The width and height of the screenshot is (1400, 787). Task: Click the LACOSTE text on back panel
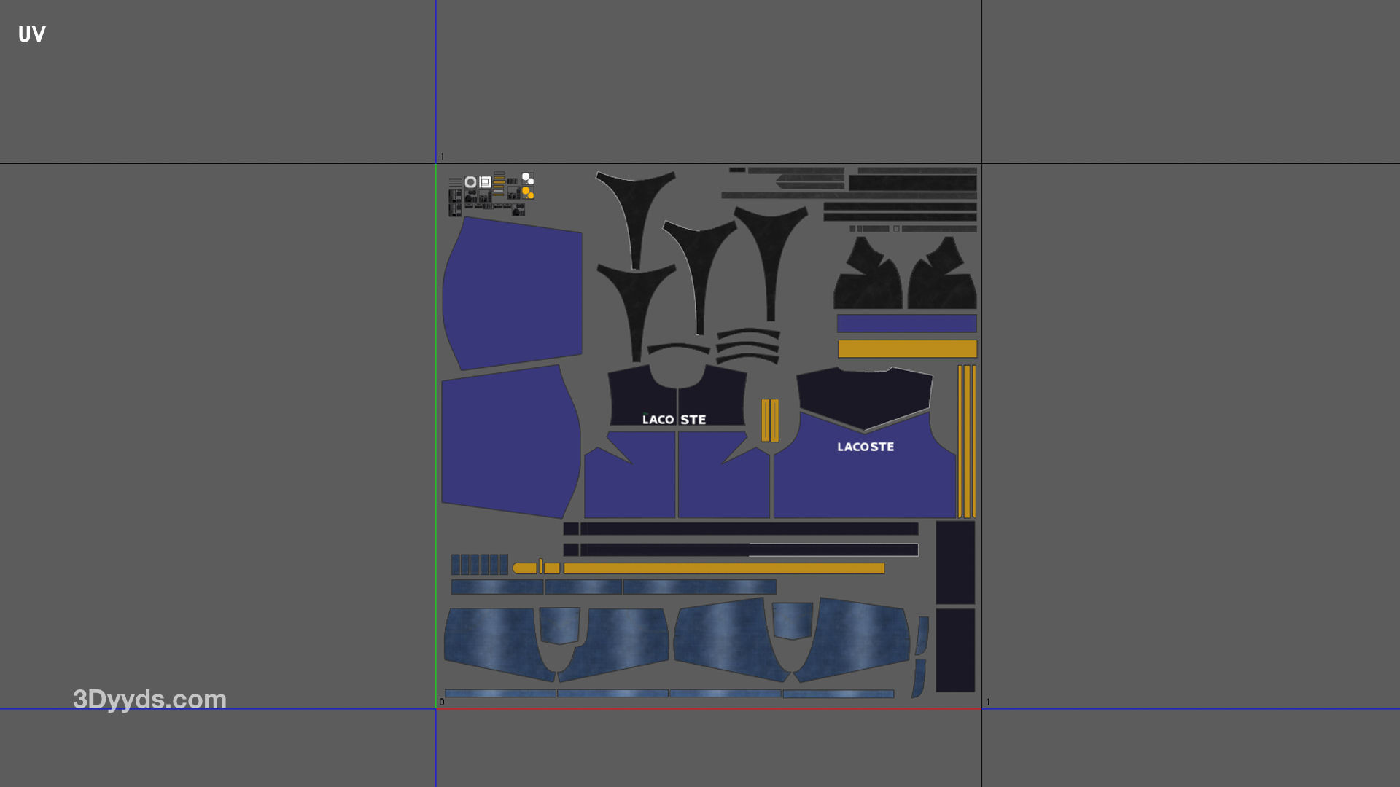tap(866, 447)
